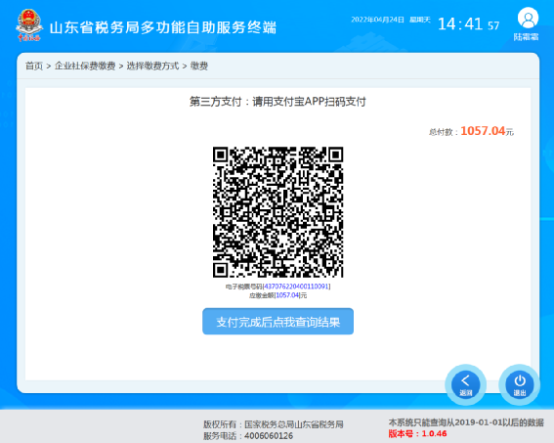Click the clock display 14:41

(460, 24)
